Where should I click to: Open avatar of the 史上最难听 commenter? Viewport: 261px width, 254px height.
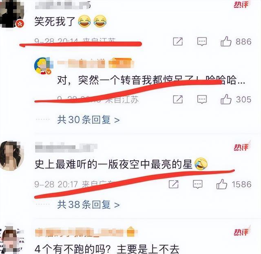12,156
